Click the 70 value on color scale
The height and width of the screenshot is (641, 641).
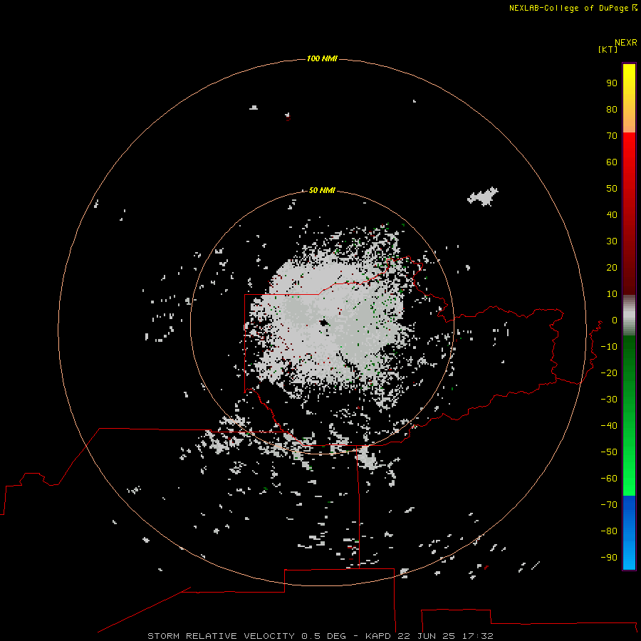pos(612,136)
